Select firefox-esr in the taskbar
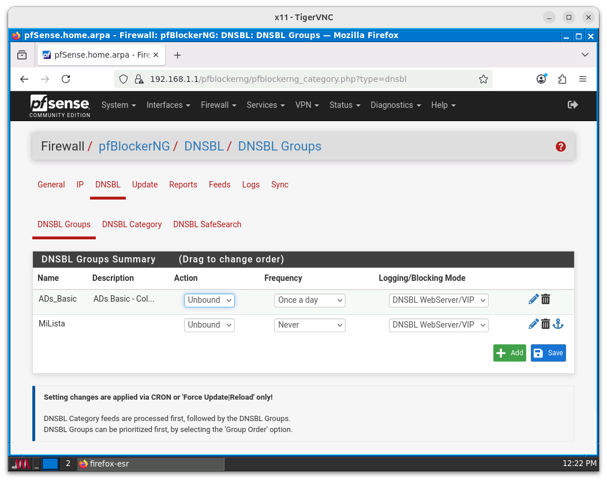This screenshot has height=481, width=607. point(151,464)
